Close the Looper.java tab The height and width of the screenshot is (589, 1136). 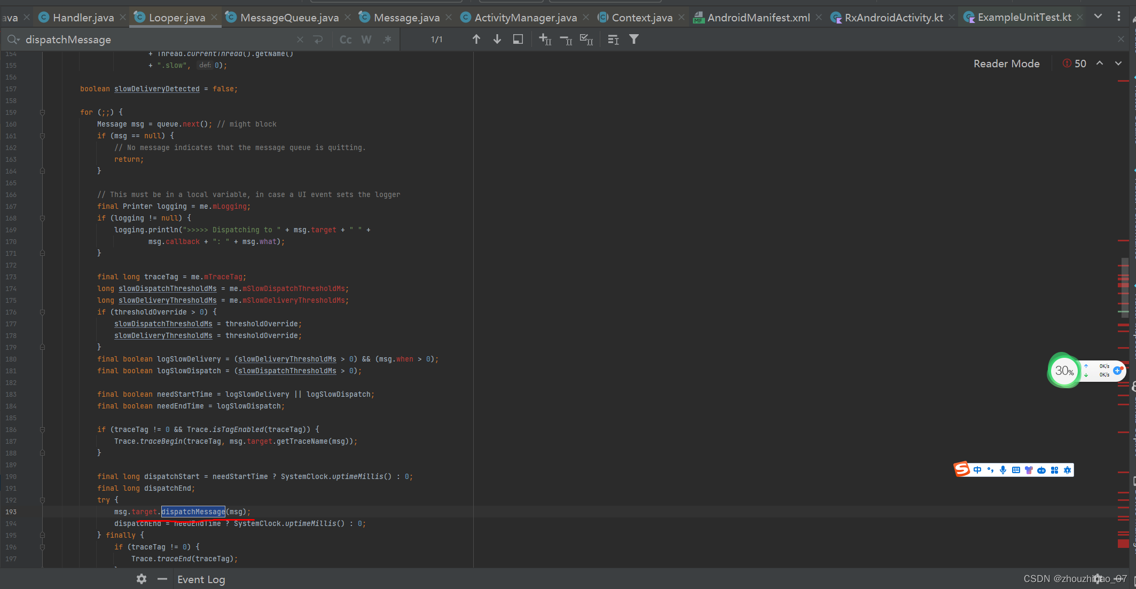coord(214,18)
